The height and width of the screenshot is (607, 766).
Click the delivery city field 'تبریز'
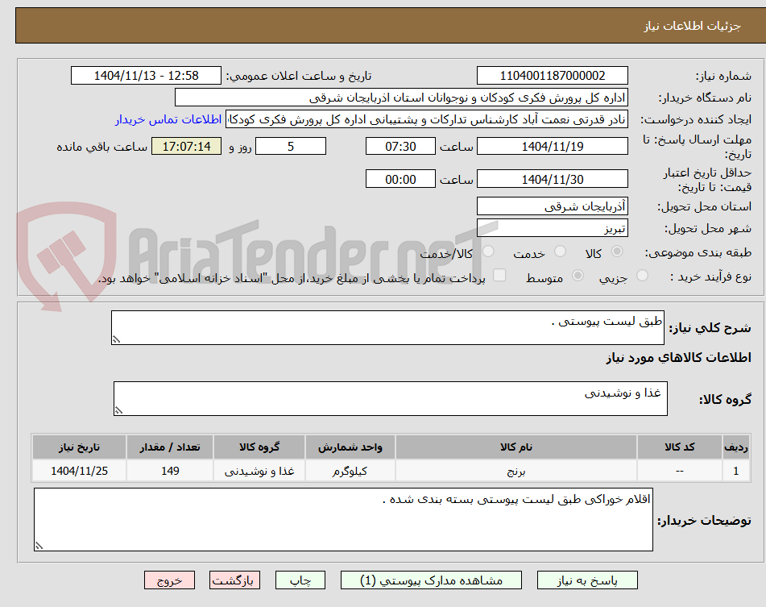[x=553, y=228]
